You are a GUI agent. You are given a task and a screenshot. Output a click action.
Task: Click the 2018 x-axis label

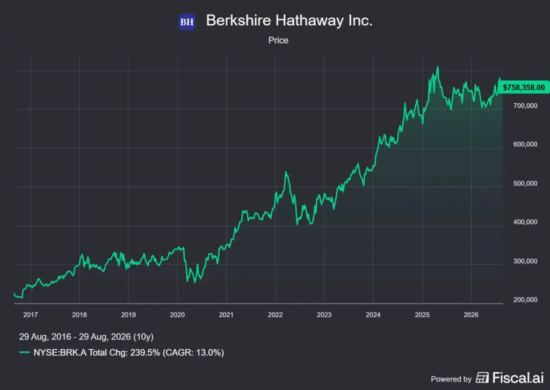tap(79, 315)
